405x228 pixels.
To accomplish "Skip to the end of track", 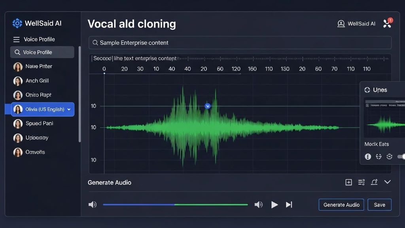I will tap(289, 205).
